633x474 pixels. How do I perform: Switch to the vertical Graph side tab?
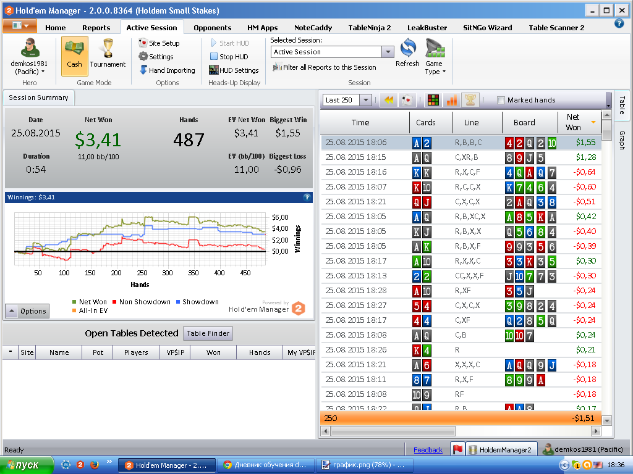tap(622, 140)
